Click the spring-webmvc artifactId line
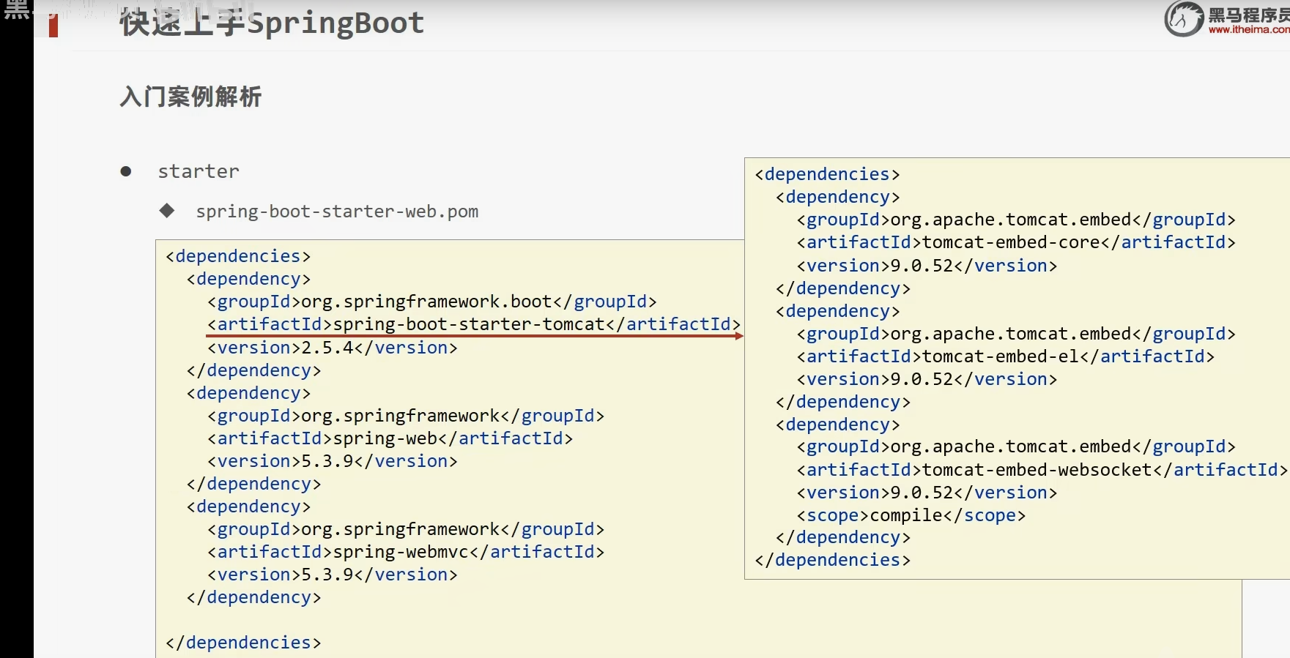Screen dimensions: 1290x658 [406, 552]
